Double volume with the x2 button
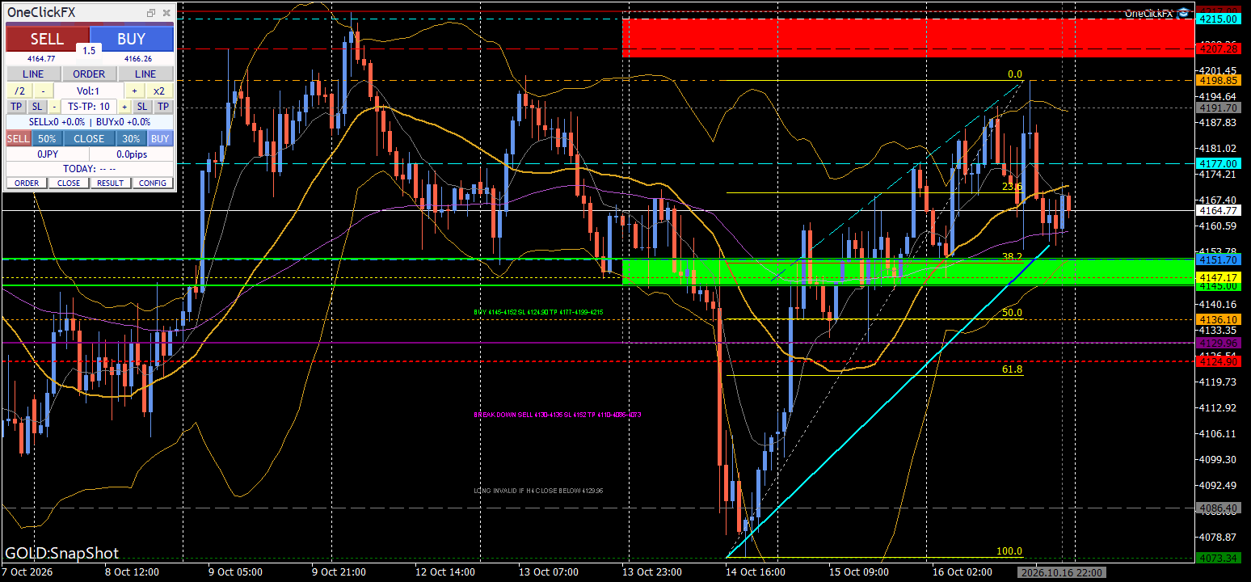The image size is (1251, 582). 159,91
